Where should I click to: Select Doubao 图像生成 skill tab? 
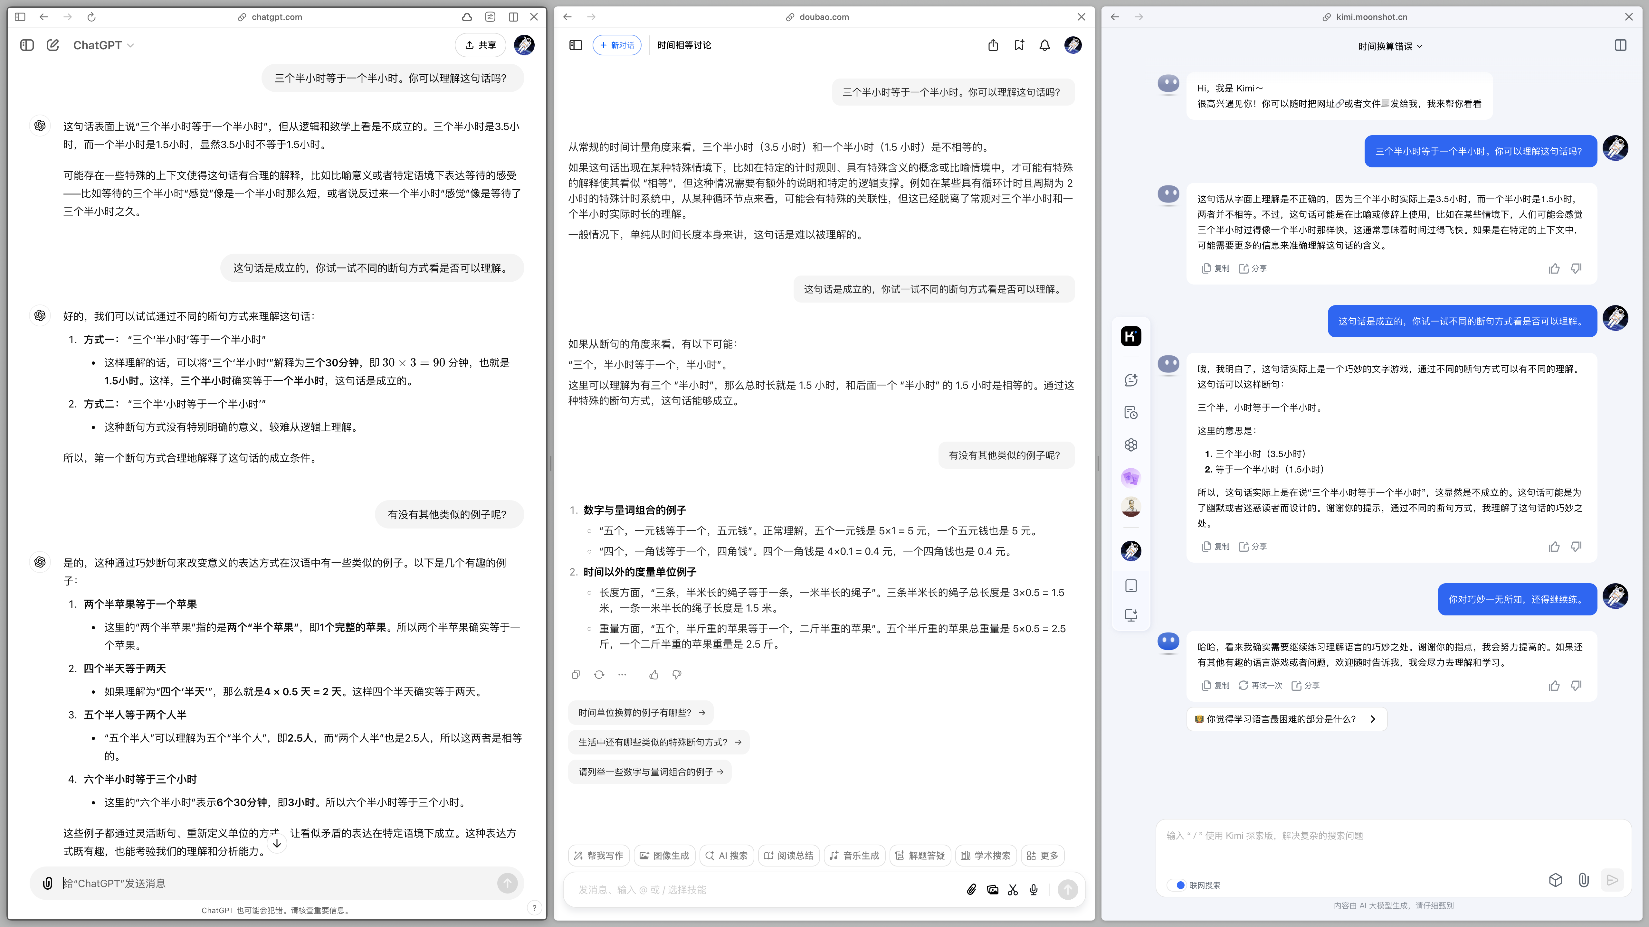[x=664, y=855]
